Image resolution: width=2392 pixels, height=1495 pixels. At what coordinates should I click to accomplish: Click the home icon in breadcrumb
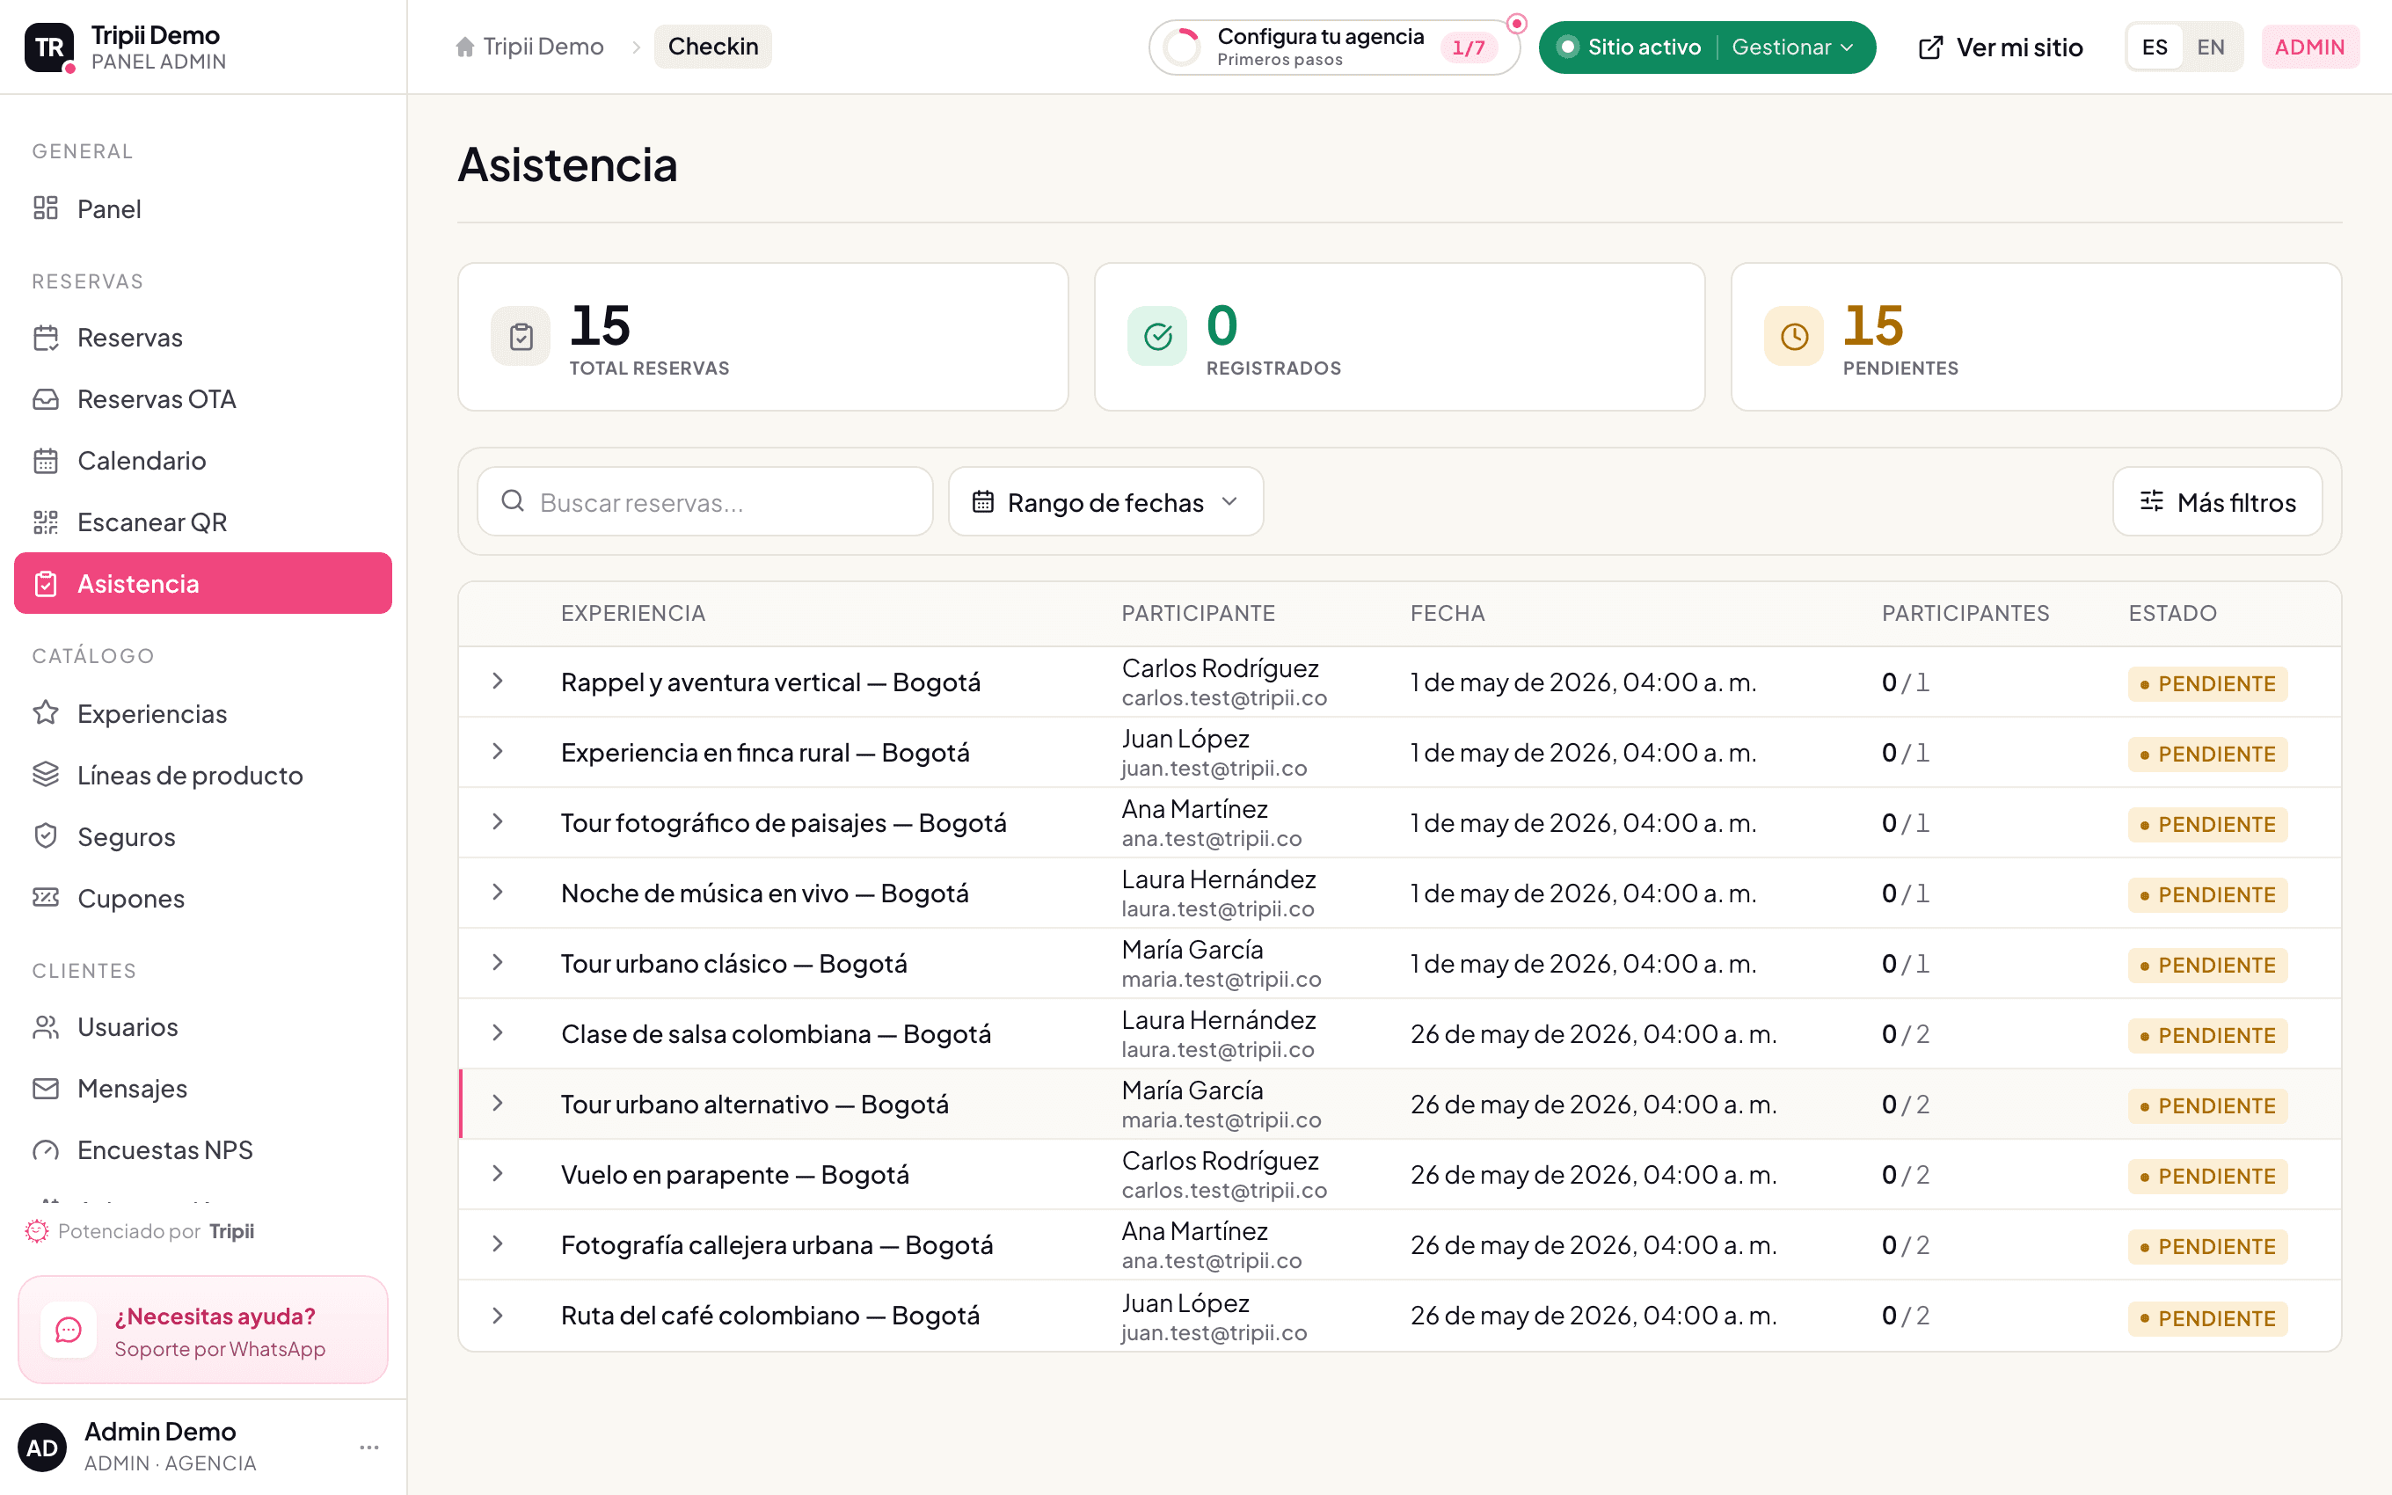point(464,47)
